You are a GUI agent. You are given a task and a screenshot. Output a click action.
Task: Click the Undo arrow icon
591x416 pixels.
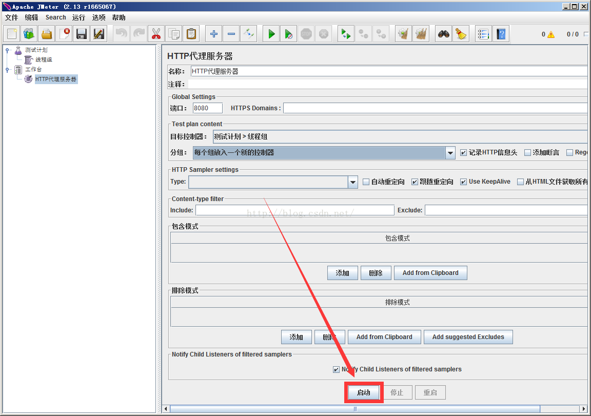coord(122,34)
